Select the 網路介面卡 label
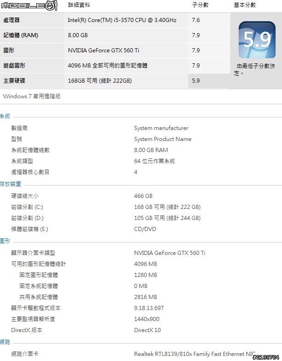This screenshot has width=282, height=361. [x=25, y=354]
